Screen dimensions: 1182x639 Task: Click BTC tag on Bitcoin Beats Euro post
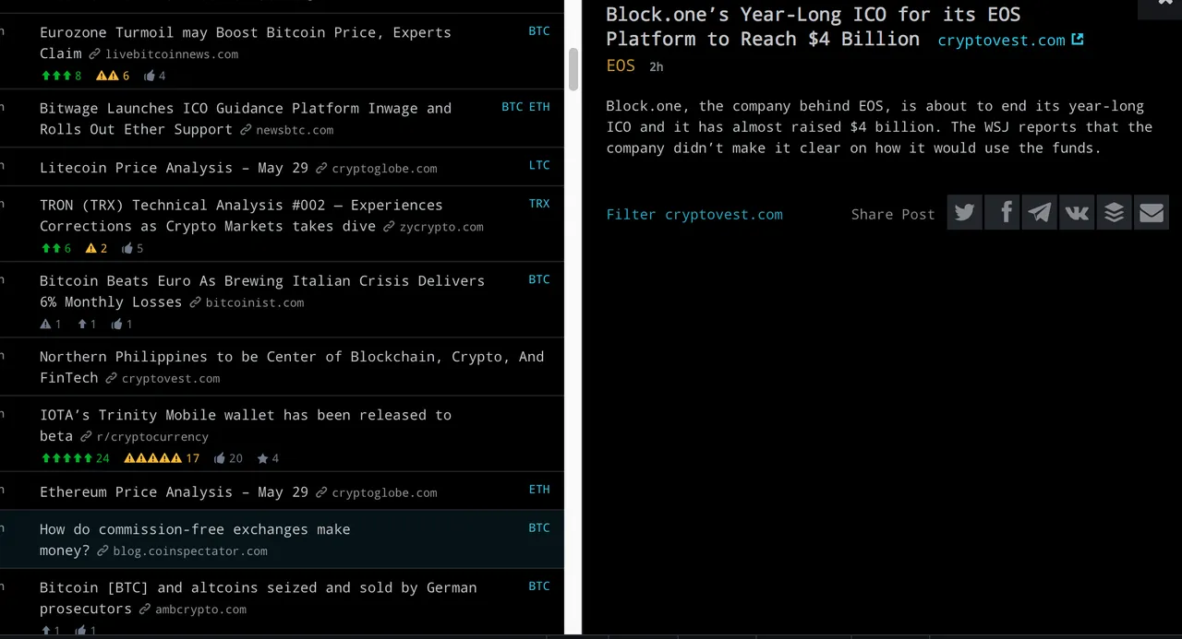point(539,279)
